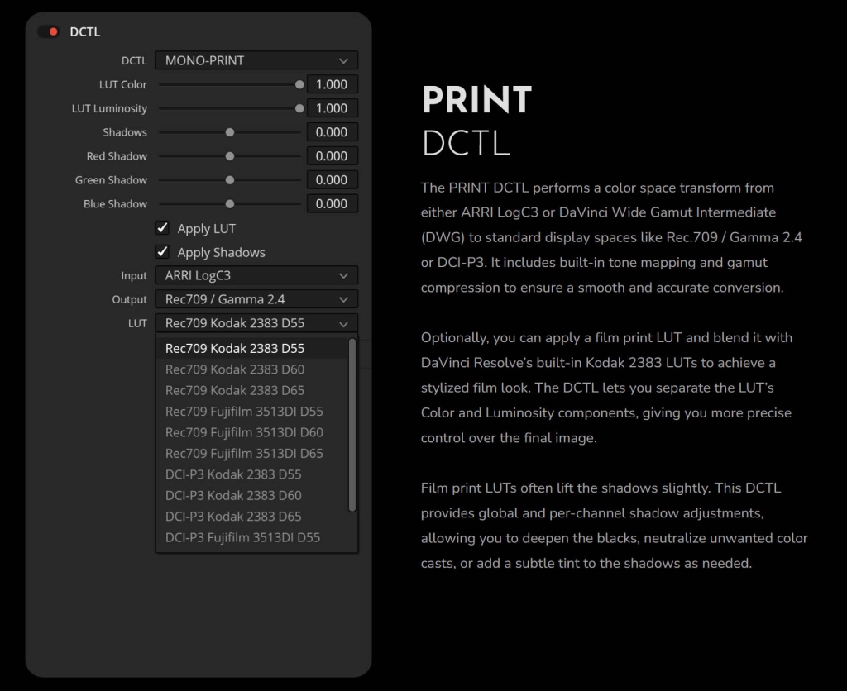Disable the Apply Shadows checkbox

pos(163,252)
